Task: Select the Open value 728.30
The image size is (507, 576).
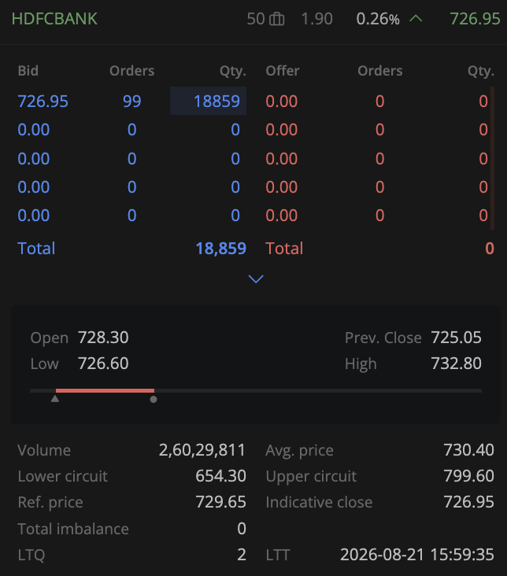Action: (x=103, y=338)
